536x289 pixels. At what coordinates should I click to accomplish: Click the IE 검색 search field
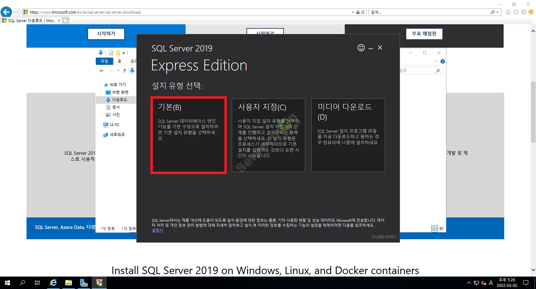[429, 12]
